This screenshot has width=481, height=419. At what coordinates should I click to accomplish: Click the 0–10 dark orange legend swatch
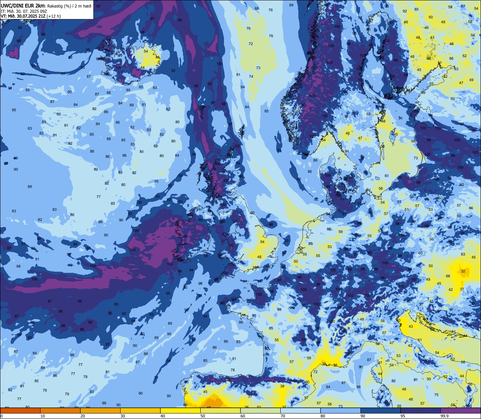[x=20, y=410]
